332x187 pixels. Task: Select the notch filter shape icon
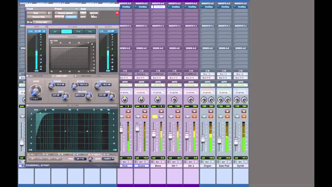58,159
